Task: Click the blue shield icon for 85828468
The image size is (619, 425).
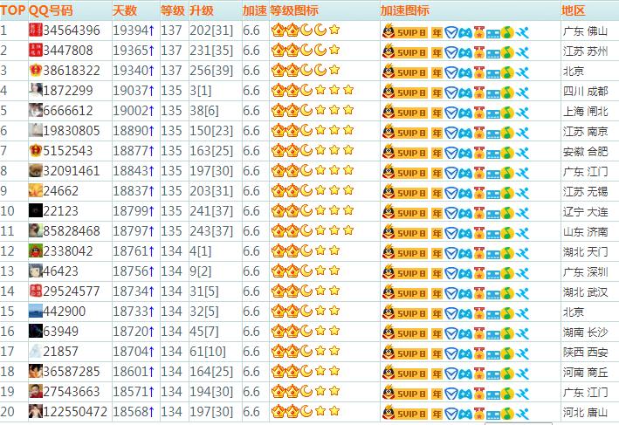Action: pos(450,233)
